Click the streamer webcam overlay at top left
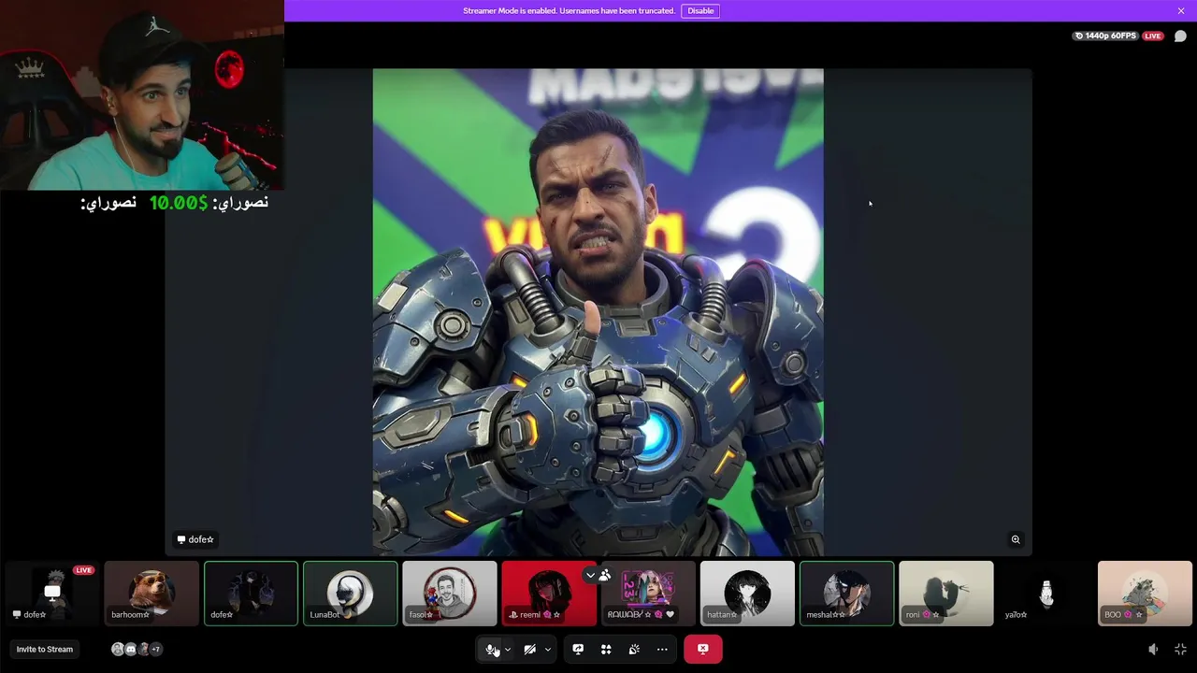The image size is (1197, 673). click(x=142, y=95)
